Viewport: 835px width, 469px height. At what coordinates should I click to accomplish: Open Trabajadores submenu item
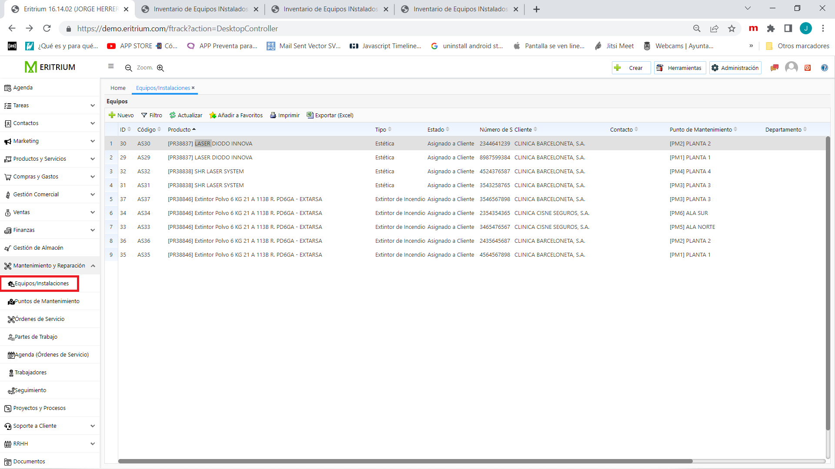(50, 373)
